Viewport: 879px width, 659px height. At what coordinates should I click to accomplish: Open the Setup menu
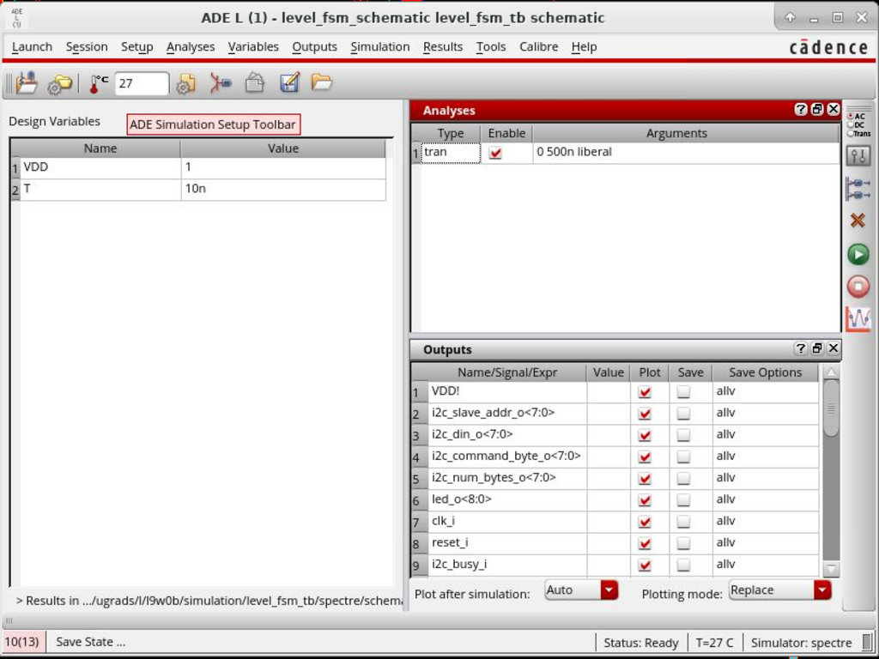(x=136, y=47)
